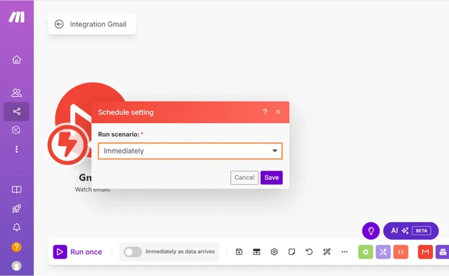Open the scenario inputs icon in toolbar
The image size is (449, 276).
[256, 252]
